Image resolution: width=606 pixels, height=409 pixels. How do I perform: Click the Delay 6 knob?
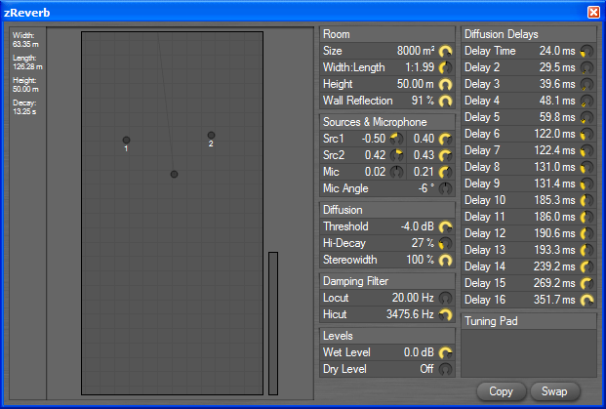pyautogui.click(x=586, y=134)
